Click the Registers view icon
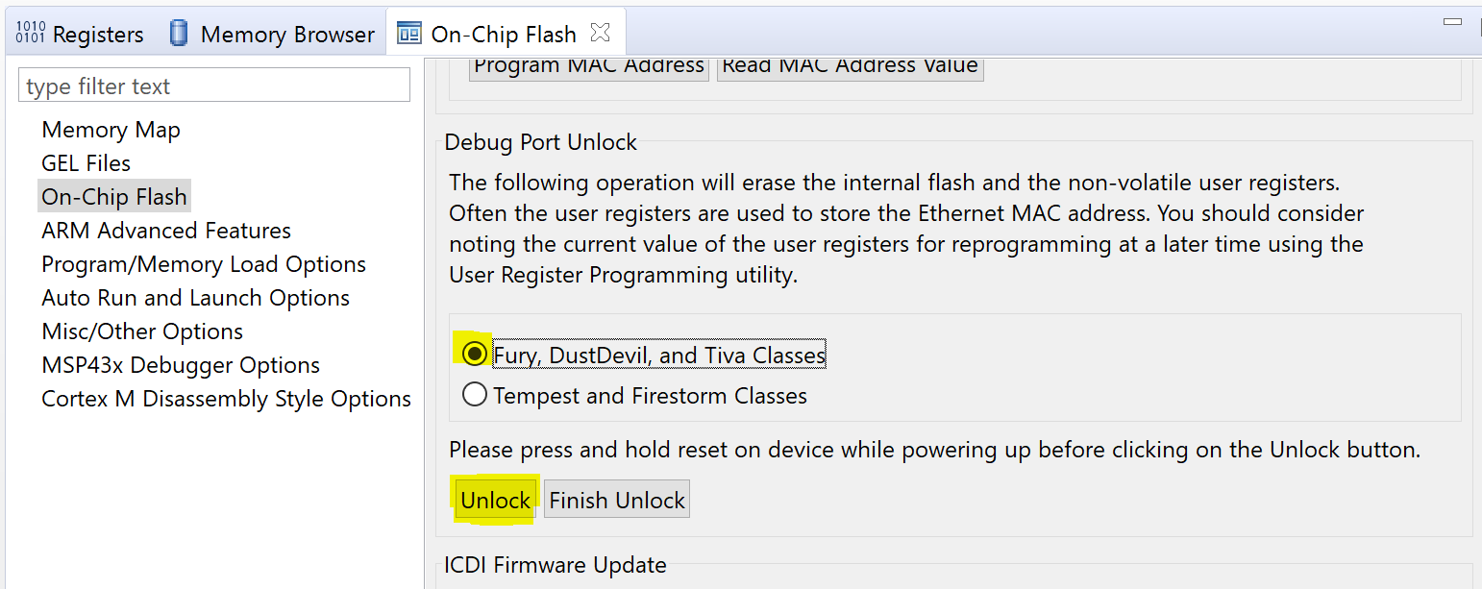This screenshot has height=589, width=1482. tap(31, 34)
